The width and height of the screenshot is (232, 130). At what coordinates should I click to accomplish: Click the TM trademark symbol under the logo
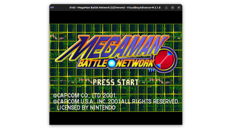click(151, 70)
